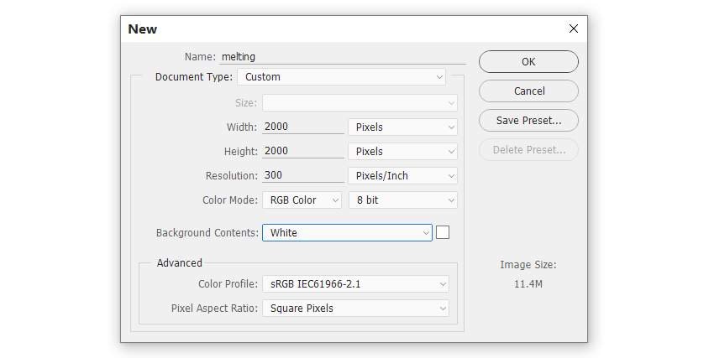Close the New dialog with X
The image size is (714, 358).
[573, 29]
